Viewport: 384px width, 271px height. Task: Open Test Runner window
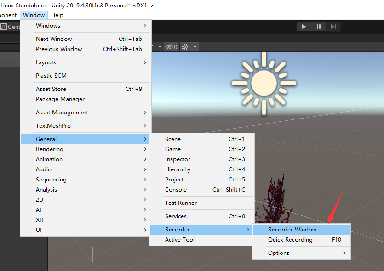pos(181,203)
